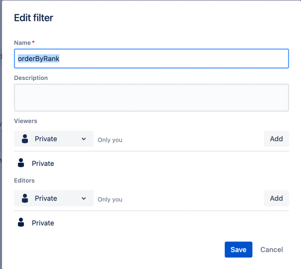Save the filter changes
The image size is (301, 269).
click(x=238, y=250)
